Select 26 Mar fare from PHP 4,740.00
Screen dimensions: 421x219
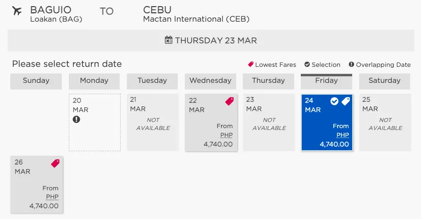[37, 185]
